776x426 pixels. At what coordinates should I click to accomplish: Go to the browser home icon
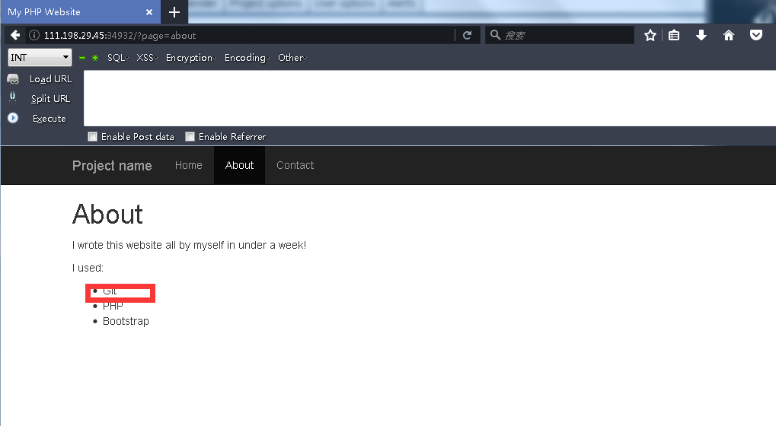click(729, 36)
